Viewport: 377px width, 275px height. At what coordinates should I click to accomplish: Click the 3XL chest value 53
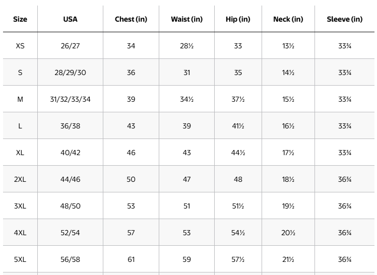pyautogui.click(x=131, y=206)
